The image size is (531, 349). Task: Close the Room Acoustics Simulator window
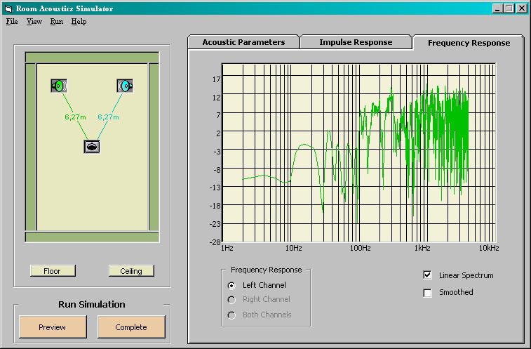(x=522, y=8)
